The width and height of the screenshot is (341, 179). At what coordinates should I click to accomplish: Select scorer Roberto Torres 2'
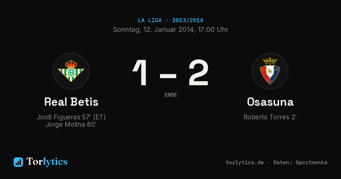pyautogui.click(x=270, y=117)
